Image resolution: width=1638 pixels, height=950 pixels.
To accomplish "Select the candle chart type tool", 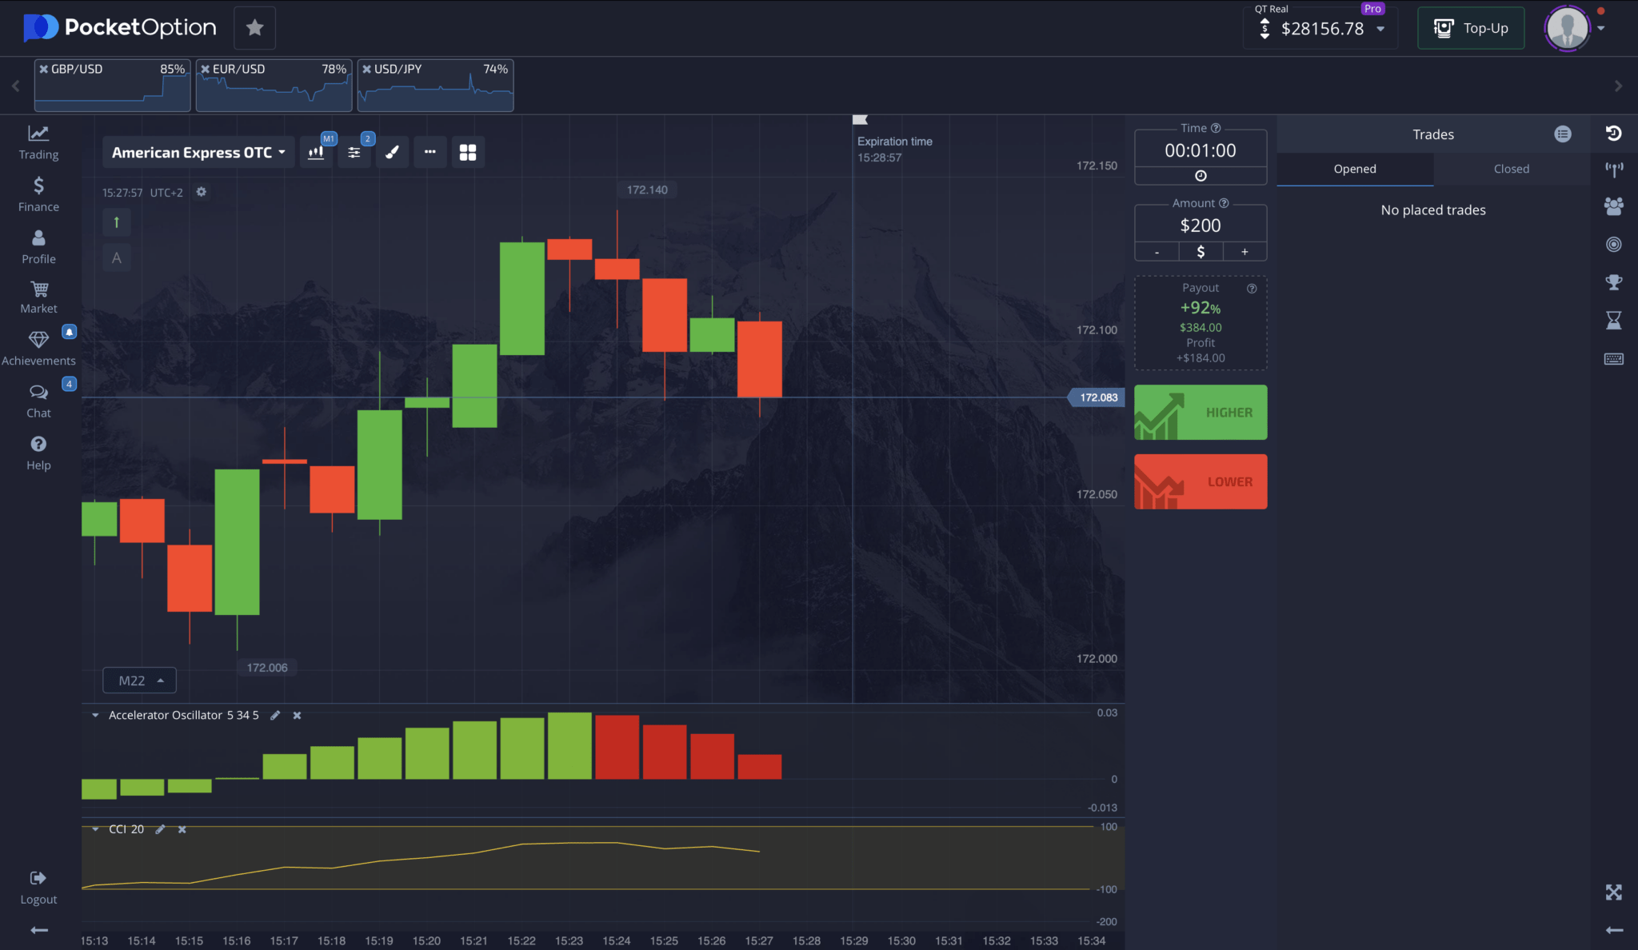I will 317,152.
